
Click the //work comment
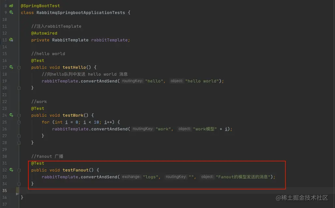(39, 101)
